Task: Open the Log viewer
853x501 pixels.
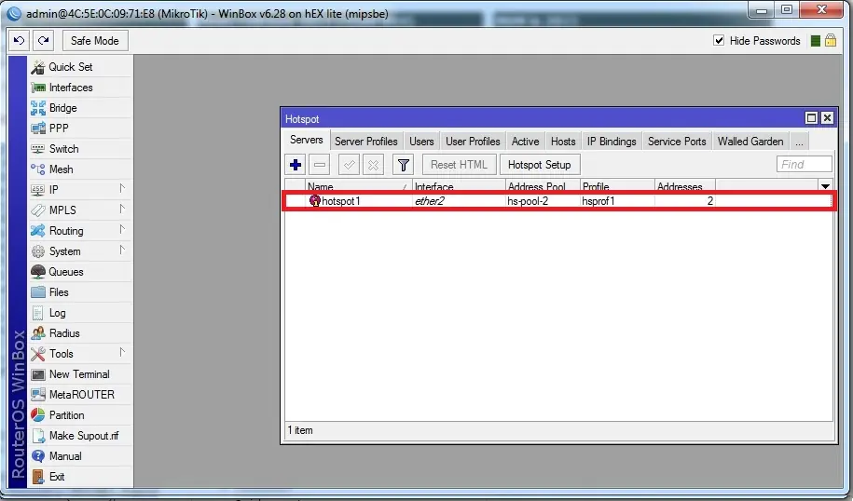Action: [80, 313]
